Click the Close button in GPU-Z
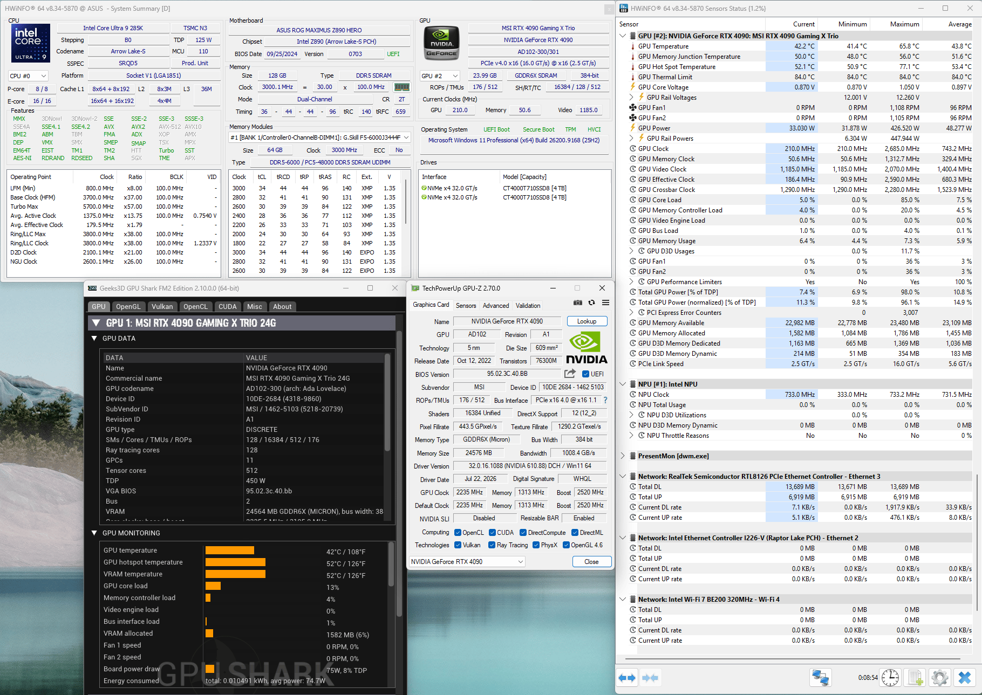This screenshot has width=982, height=695. click(591, 562)
